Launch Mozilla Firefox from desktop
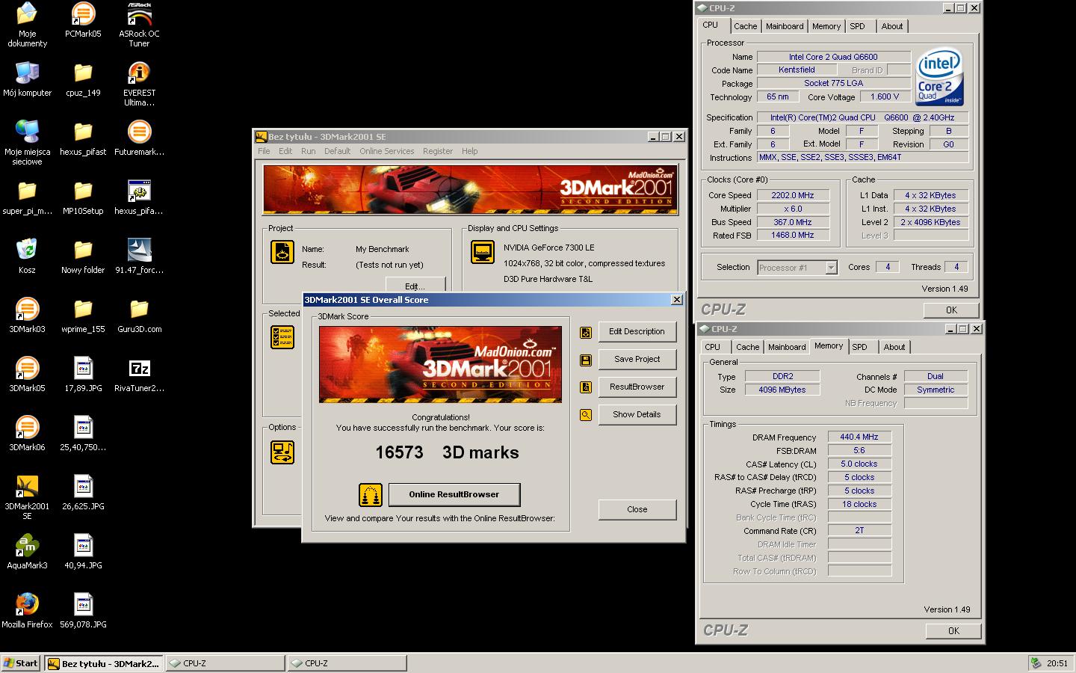This screenshot has width=1076, height=673. (27, 611)
